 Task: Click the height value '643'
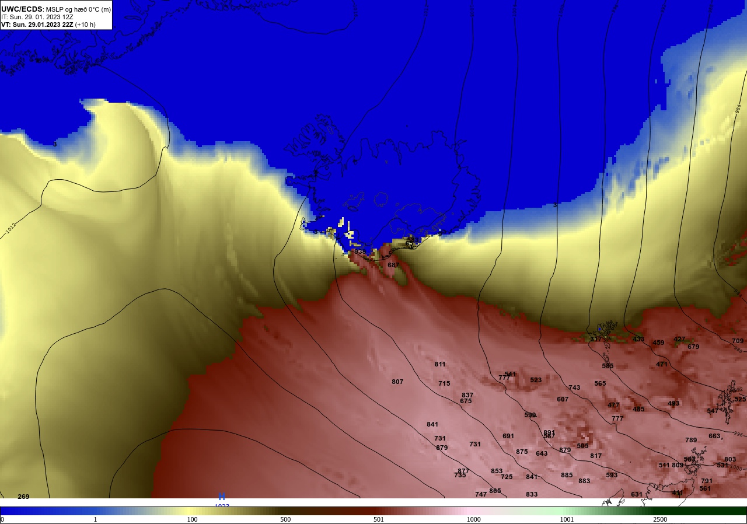(542, 453)
